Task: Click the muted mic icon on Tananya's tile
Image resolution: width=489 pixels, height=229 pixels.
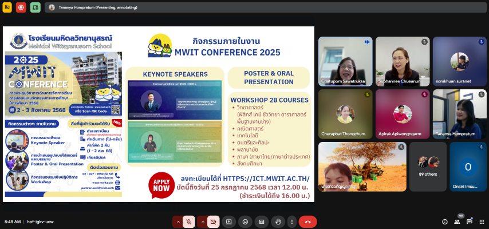Action: point(481,94)
